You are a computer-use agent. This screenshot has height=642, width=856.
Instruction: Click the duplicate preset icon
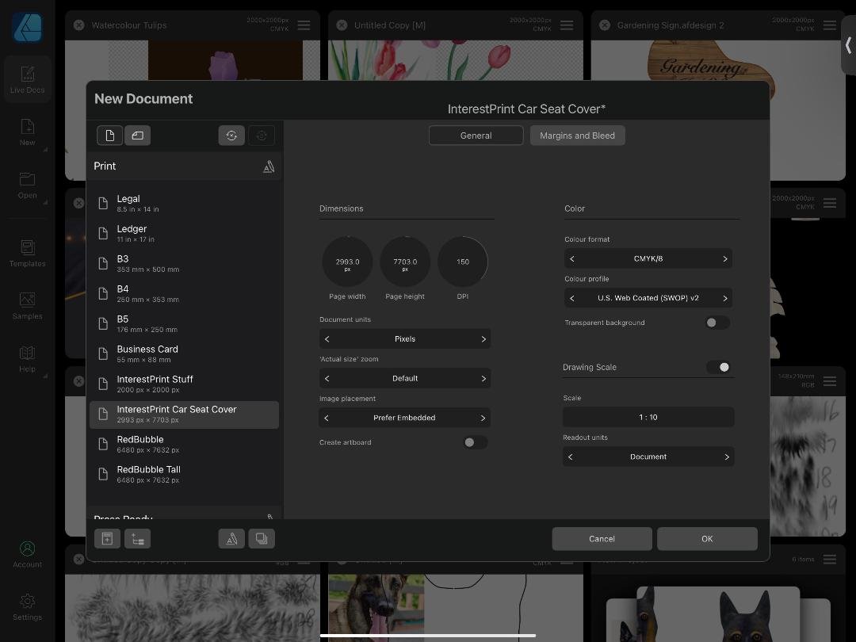click(x=261, y=539)
